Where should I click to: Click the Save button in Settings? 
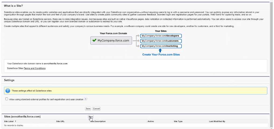coord(88,109)
